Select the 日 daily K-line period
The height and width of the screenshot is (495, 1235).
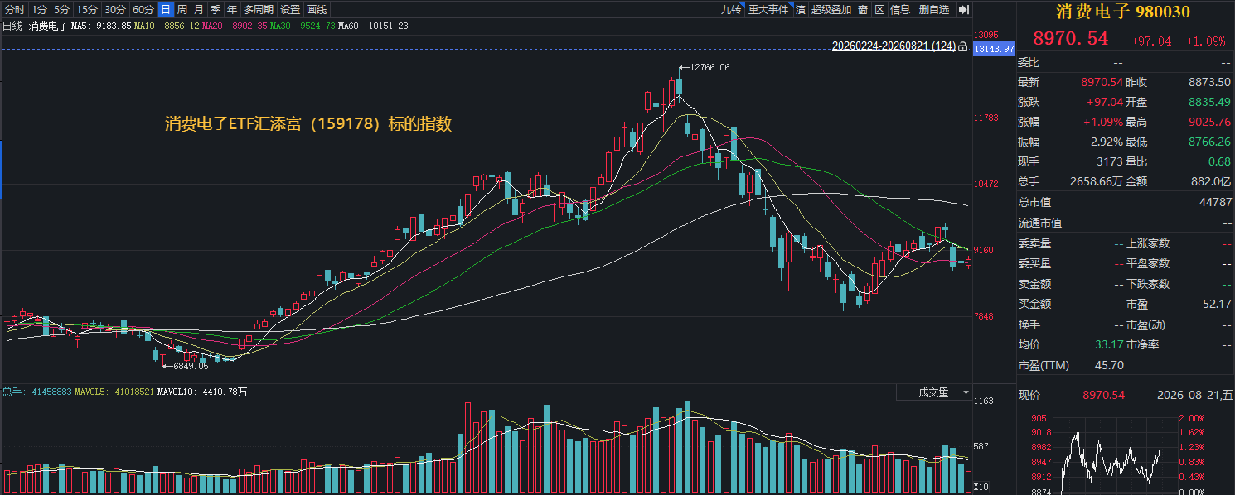click(x=166, y=10)
